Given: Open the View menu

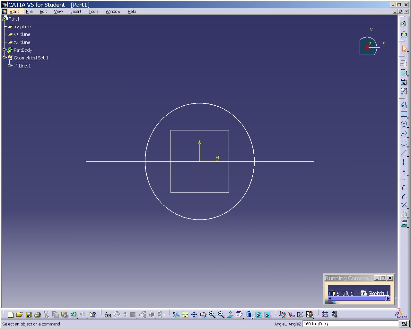Looking at the screenshot, I should tap(58, 11).
